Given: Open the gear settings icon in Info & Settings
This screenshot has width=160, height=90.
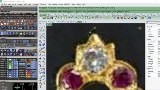Looking at the screenshot, I should pyautogui.click(x=2, y=50).
